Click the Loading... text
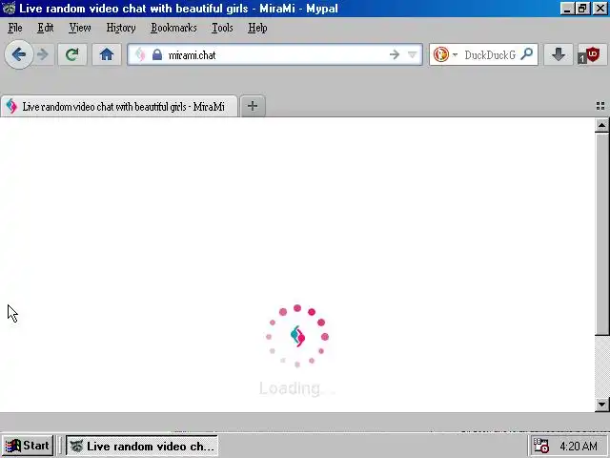Viewport: 610px width, 458px height. [296, 388]
